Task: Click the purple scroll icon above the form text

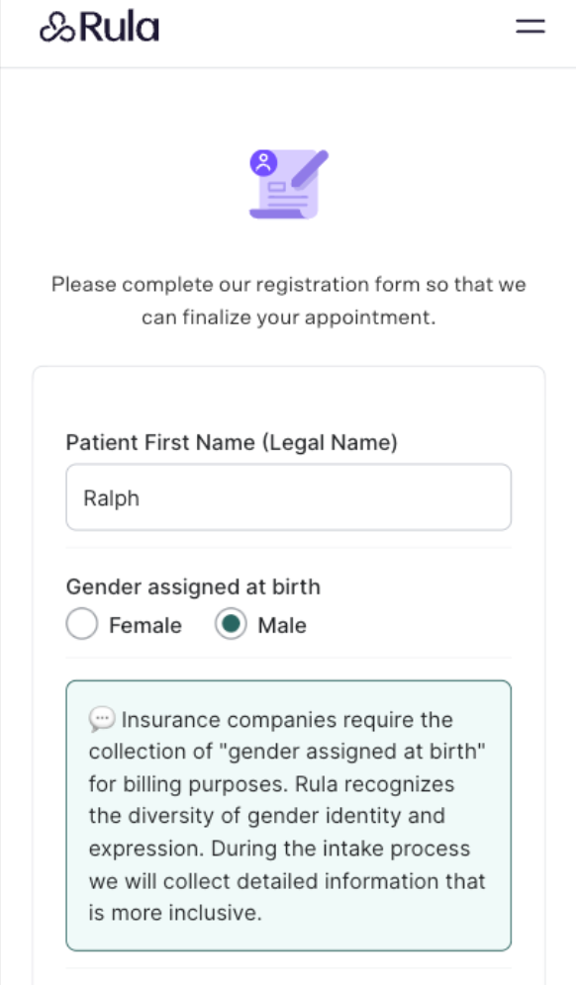Action: [x=287, y=183]
